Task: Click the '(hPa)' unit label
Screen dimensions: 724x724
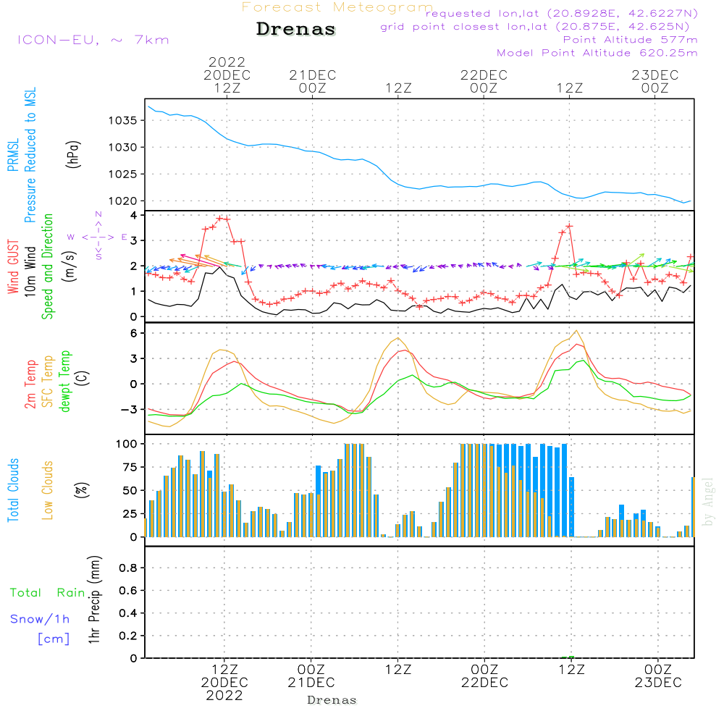Action: click(x=72, y=154)
